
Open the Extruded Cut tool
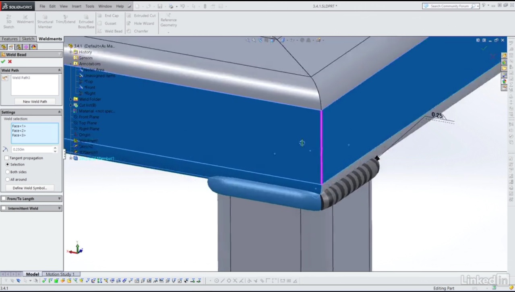point(144,15)
